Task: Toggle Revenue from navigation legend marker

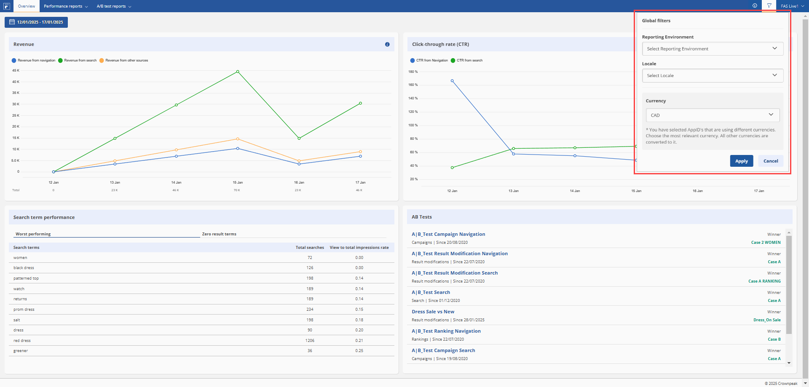Action: click(x=14, y=61)
